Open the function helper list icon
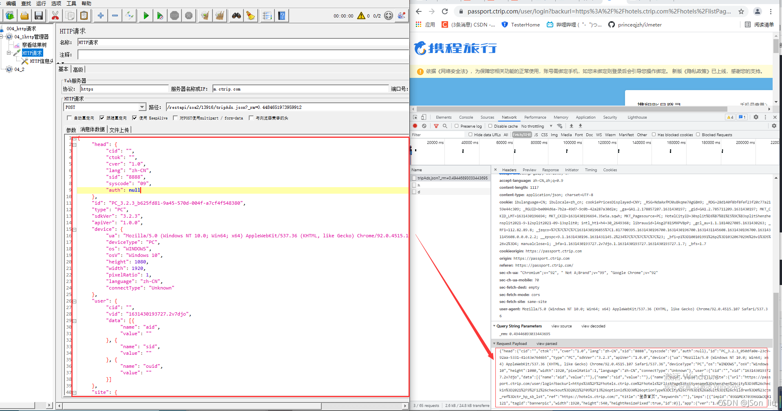Image resolution: width=782 pixels, height=411 pixels. click(267, 16)
